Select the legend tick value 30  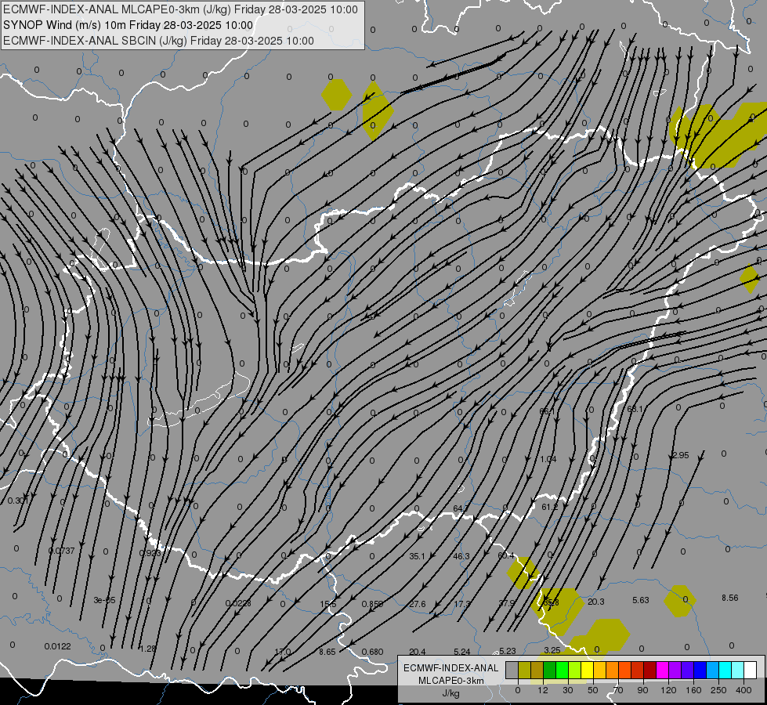click(x=568, y=690)
